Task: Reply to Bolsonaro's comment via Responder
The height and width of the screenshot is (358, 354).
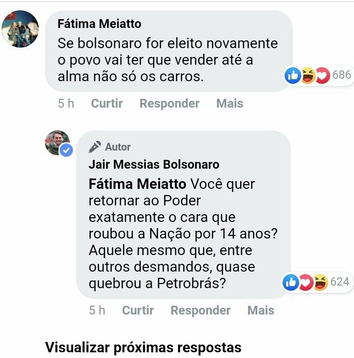Action: click(x=200, y=310)
